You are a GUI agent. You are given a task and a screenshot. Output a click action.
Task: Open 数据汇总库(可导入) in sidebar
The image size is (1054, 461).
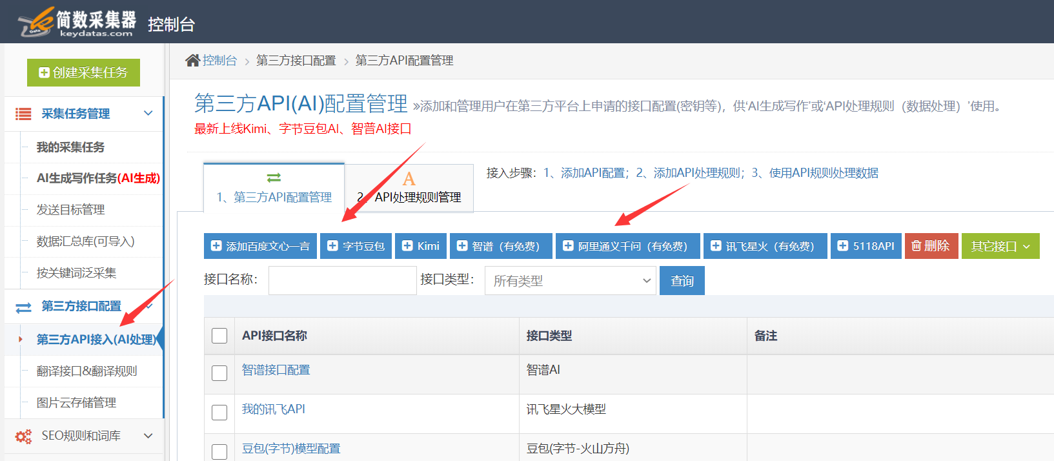click(x=85, y=241)
